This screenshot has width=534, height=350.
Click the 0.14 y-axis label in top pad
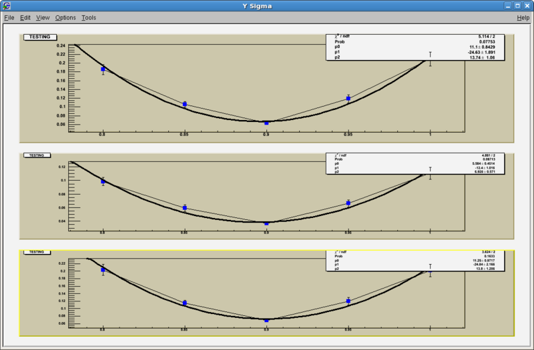[x=61, y=89]
